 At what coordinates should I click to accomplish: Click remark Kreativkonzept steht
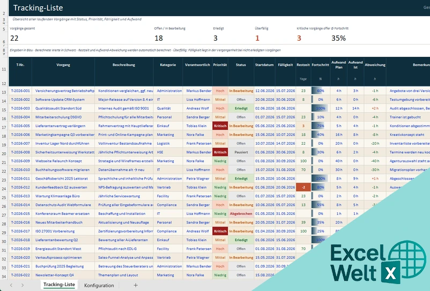tap(408, 135)
